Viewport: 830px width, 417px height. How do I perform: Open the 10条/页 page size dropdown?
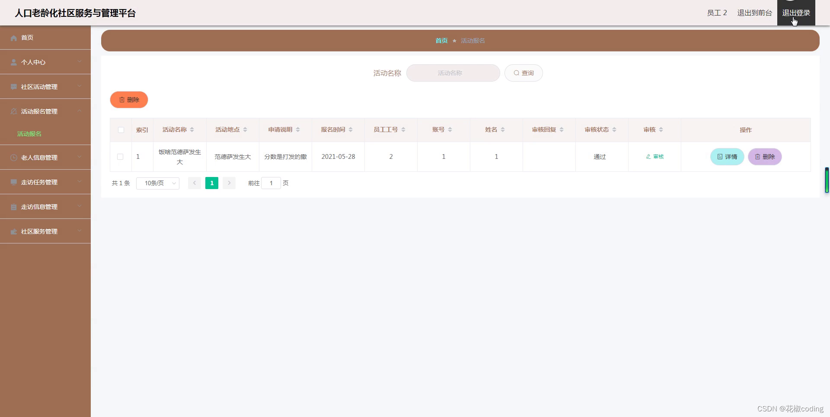tap(158, 183)
